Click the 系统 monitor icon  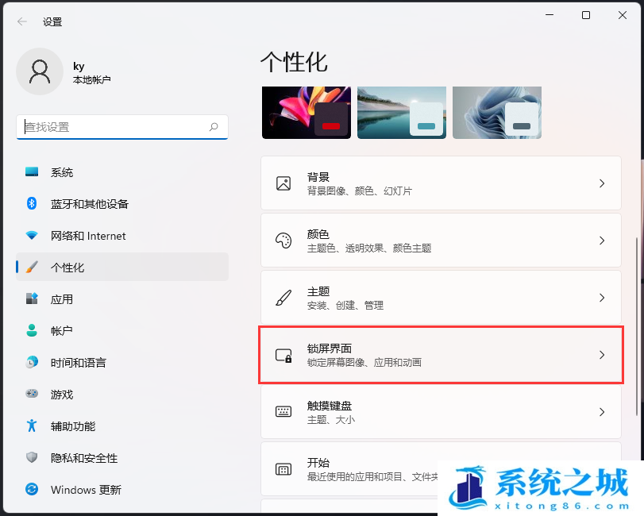click(32, 171)
